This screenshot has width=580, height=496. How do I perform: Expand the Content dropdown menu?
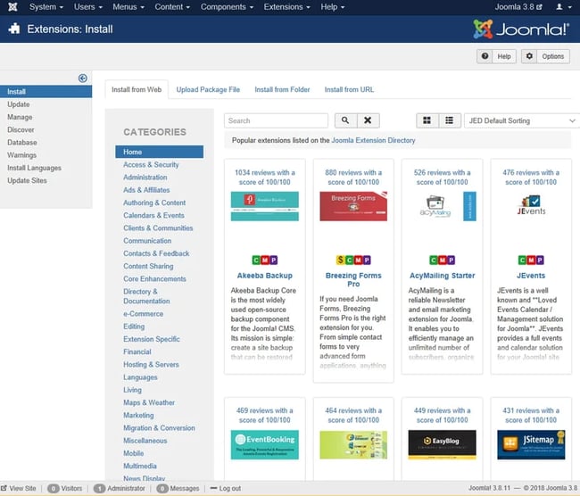tap(172, 6)
